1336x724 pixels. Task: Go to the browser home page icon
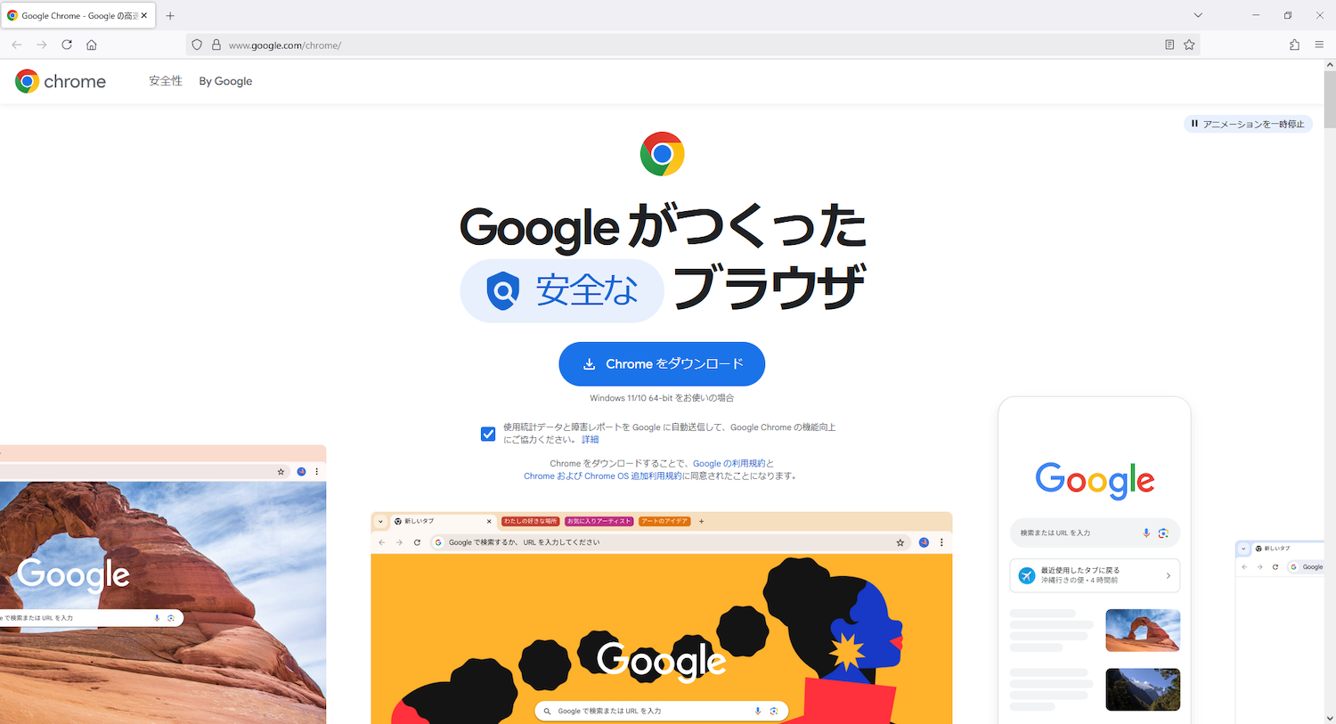click(x=92, y=45)
